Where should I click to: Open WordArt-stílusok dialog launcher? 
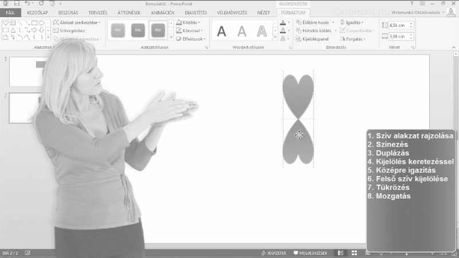290,48
